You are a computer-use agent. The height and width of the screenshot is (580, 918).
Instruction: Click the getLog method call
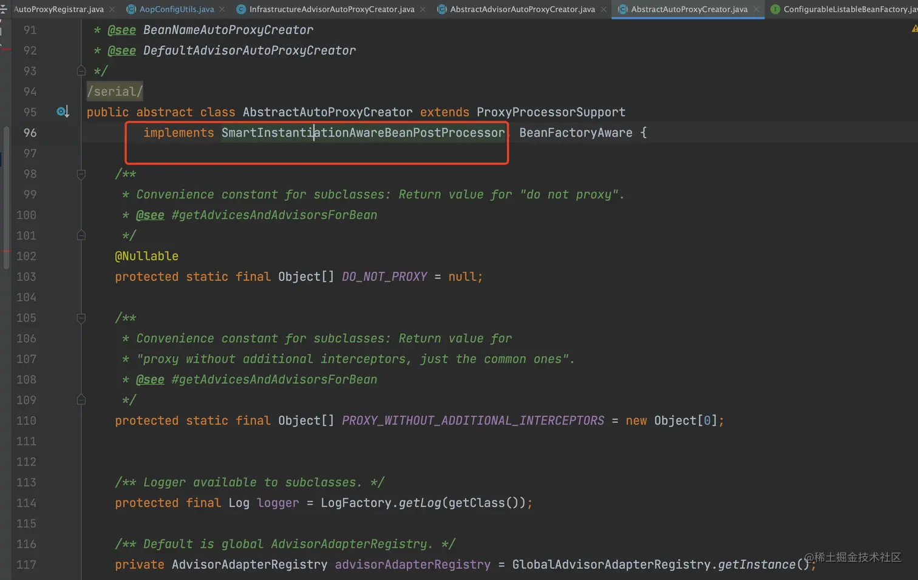[420, 503]
